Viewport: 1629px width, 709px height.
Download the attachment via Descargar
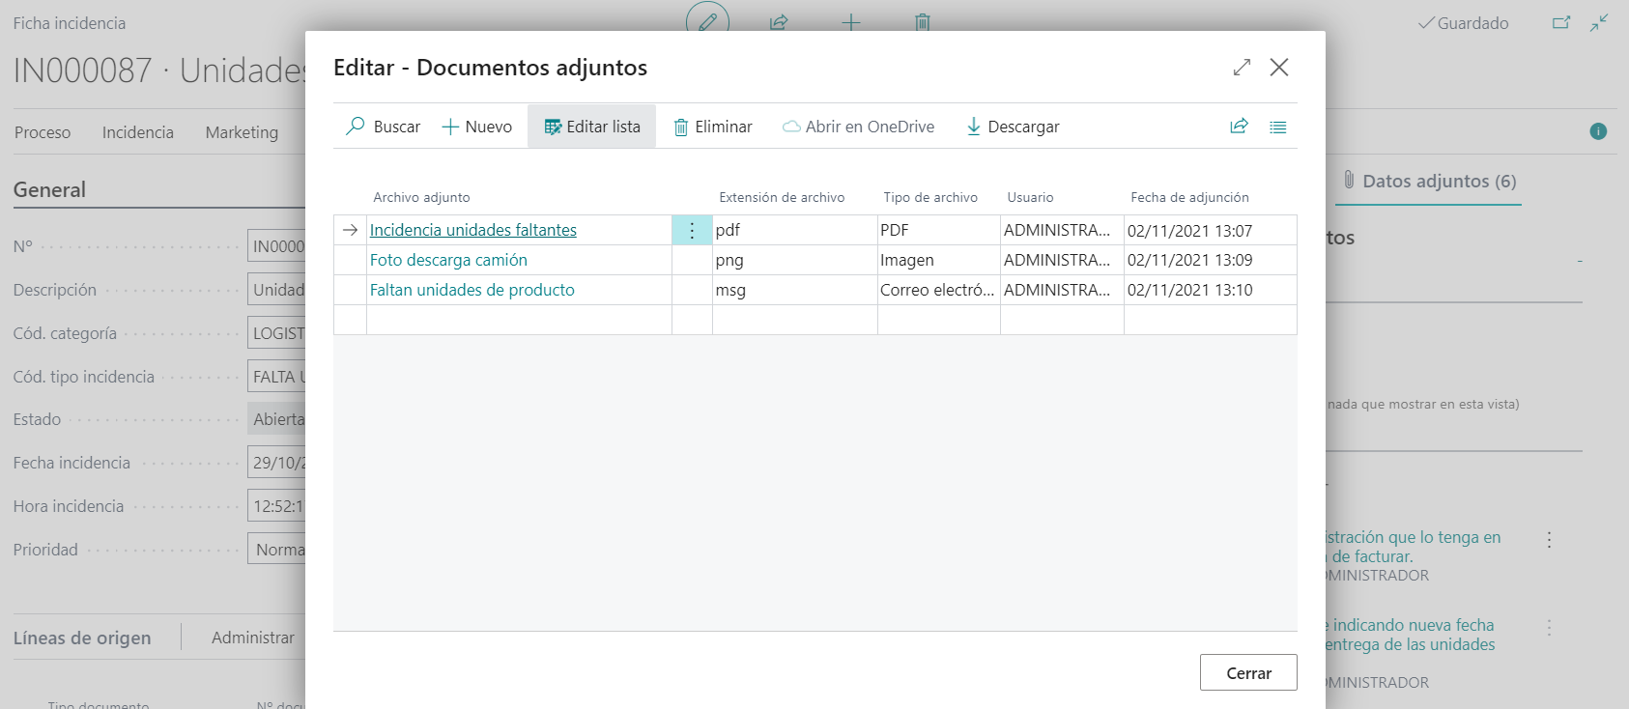pyautogui.click(x=1013, y=127)
